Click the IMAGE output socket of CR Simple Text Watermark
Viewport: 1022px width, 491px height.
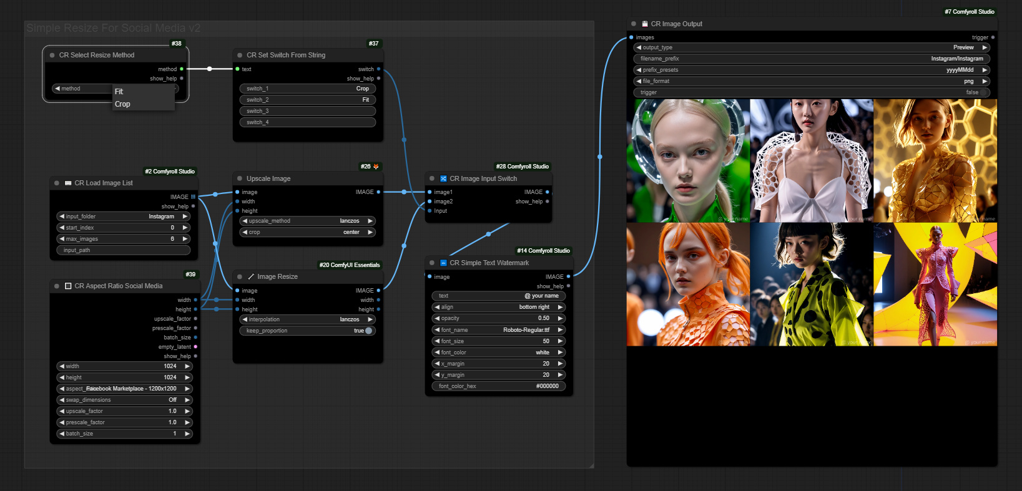(568, 276)
